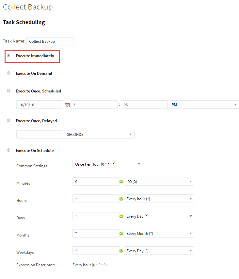Select the 10/19/16 date field
The height and width of the screenshot is (279, 239).
tap(39, 105)
